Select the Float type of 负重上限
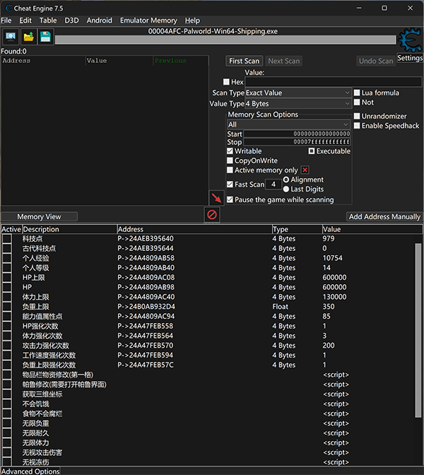This screenshot has width=424, height=475. tap(280, 307)
